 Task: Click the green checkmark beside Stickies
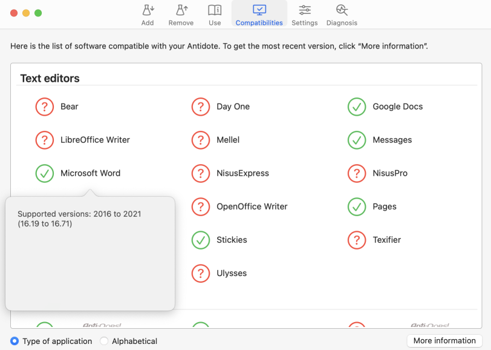[x=200, y=240]
